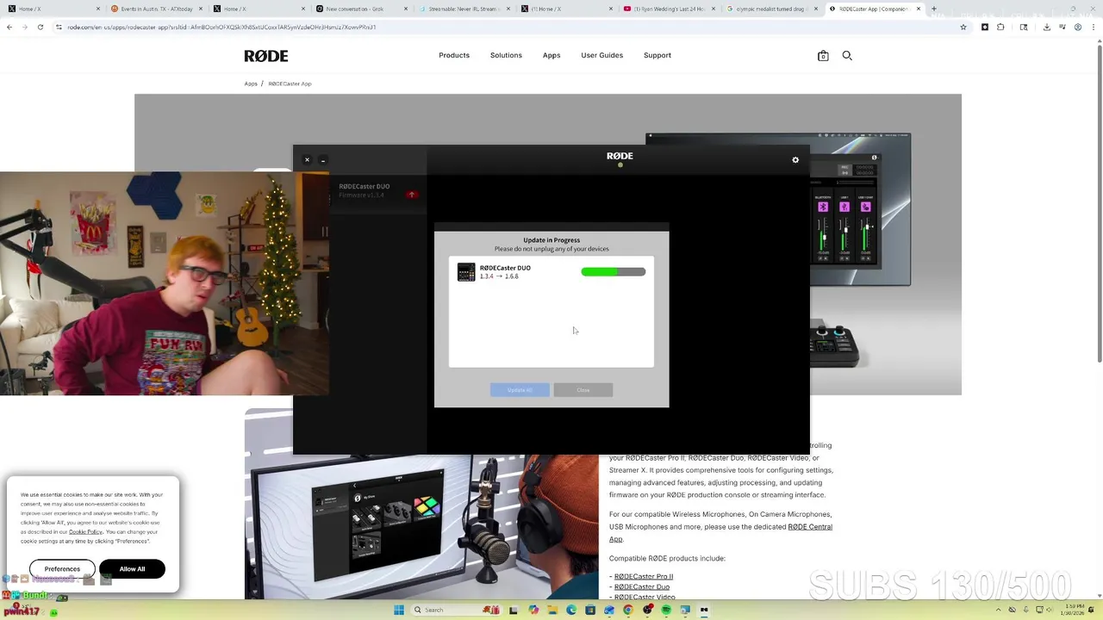Open the Support menu
Screen dimensions: 1103x620
coord(657,55)
